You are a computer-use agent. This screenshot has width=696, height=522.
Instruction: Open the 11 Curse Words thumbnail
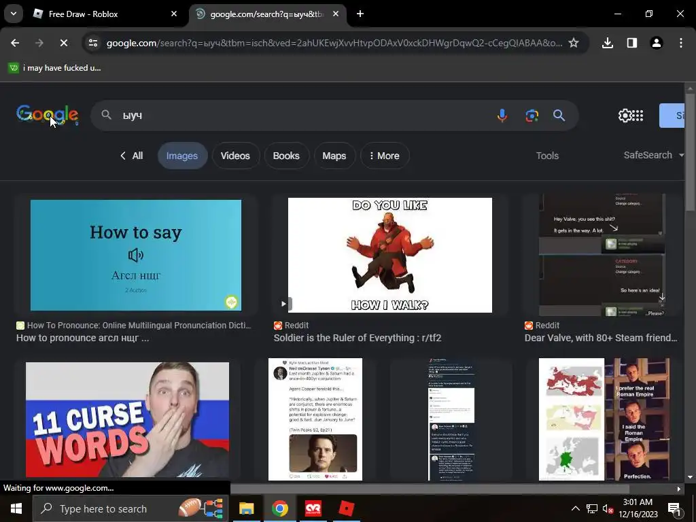(127, 420)
